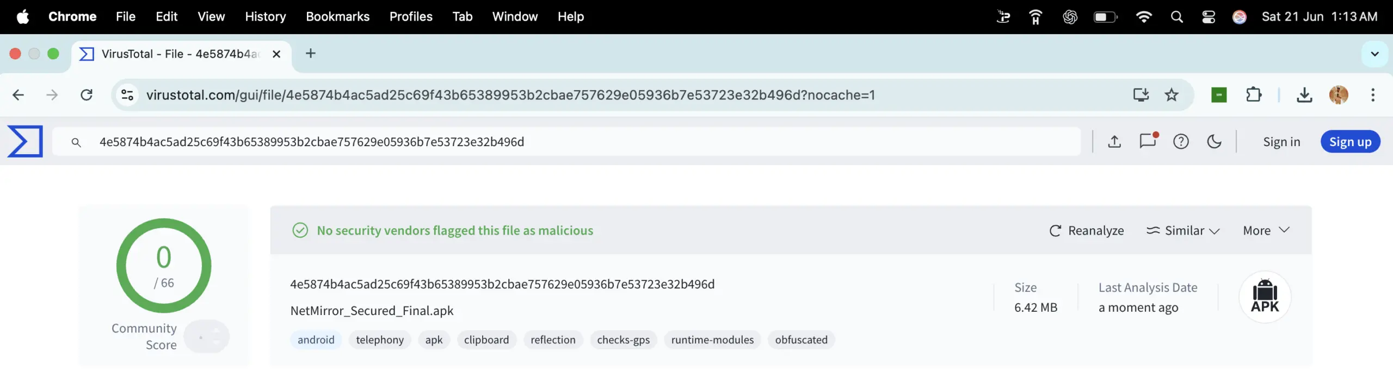
Task: Open the extensions puzzle icon
Action: [1254, 95]
